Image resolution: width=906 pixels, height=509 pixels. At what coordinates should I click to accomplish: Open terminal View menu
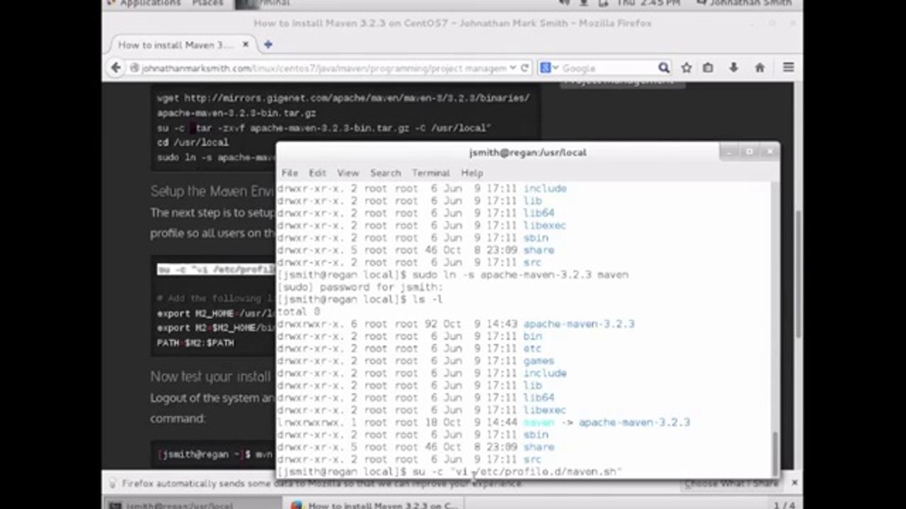[x=348, y=172]
